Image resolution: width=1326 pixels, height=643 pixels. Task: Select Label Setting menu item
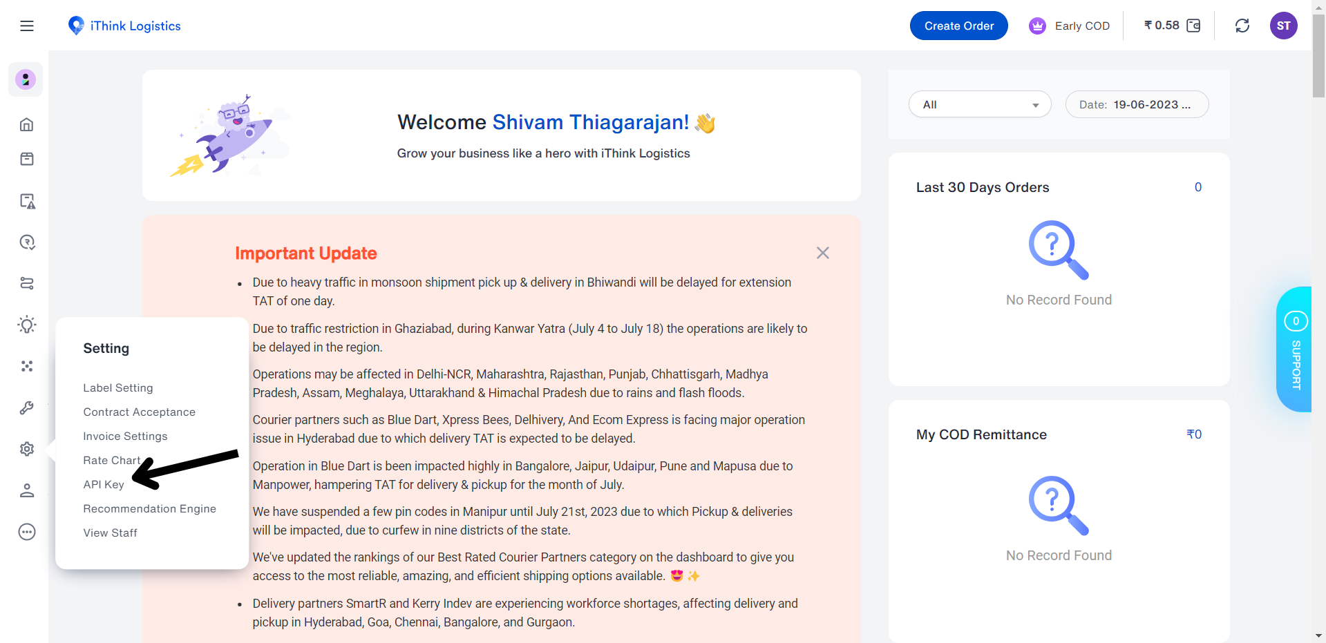pyautogui.click(x=118, y=388)
